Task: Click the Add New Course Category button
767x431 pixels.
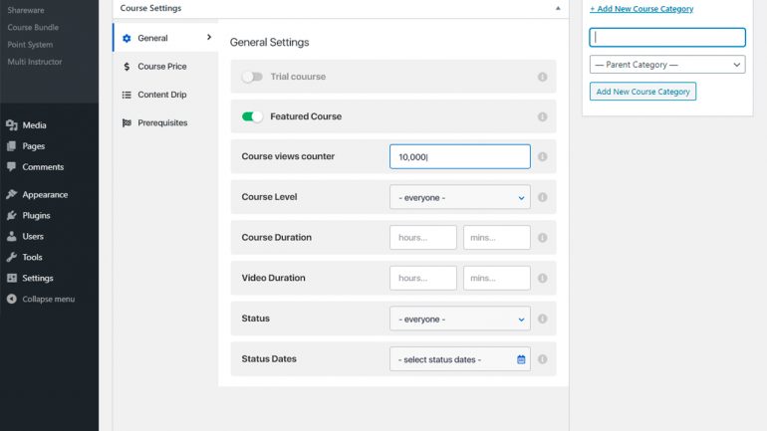Action: pyautogui.click(x=642, y=92)
